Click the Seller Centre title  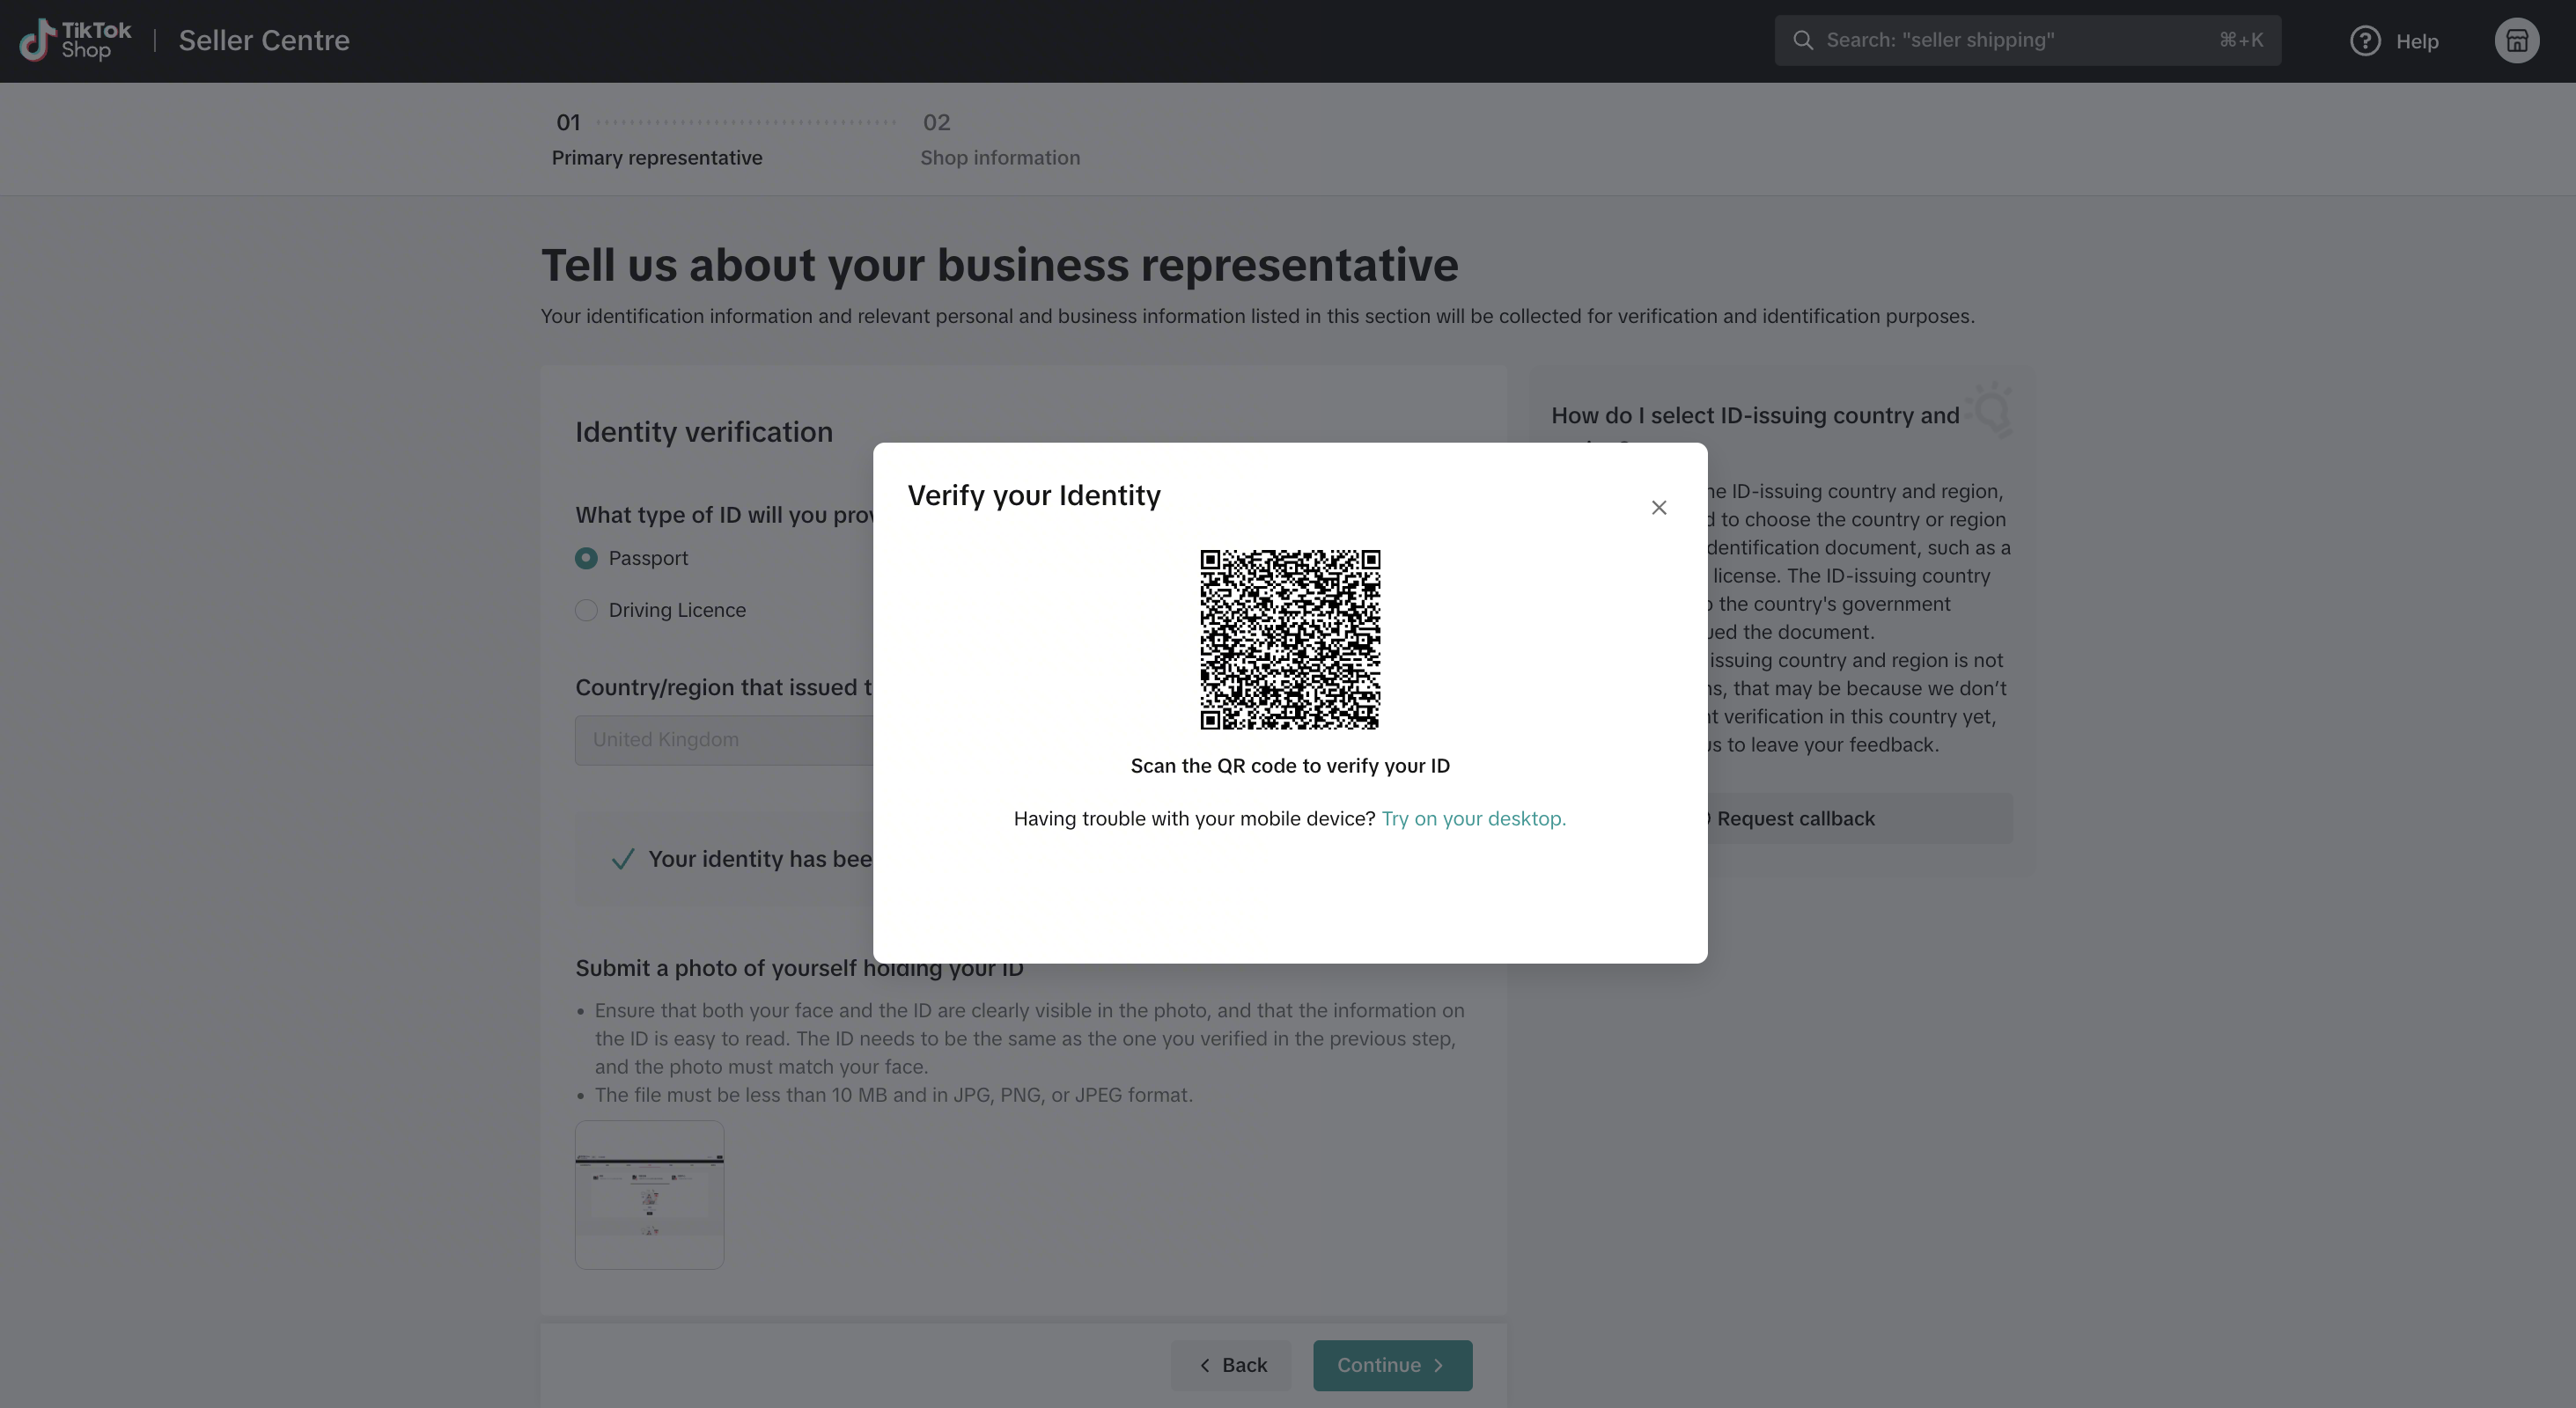[x=264, y=41]
